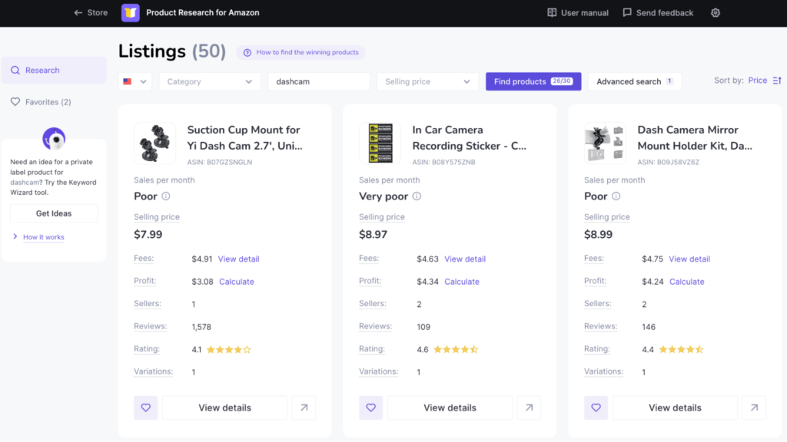Click the In Car Camera Sticker product thumbnail
Image resolution: width=787 pixels, height=442 pixels.
click(x=380, y=143)
